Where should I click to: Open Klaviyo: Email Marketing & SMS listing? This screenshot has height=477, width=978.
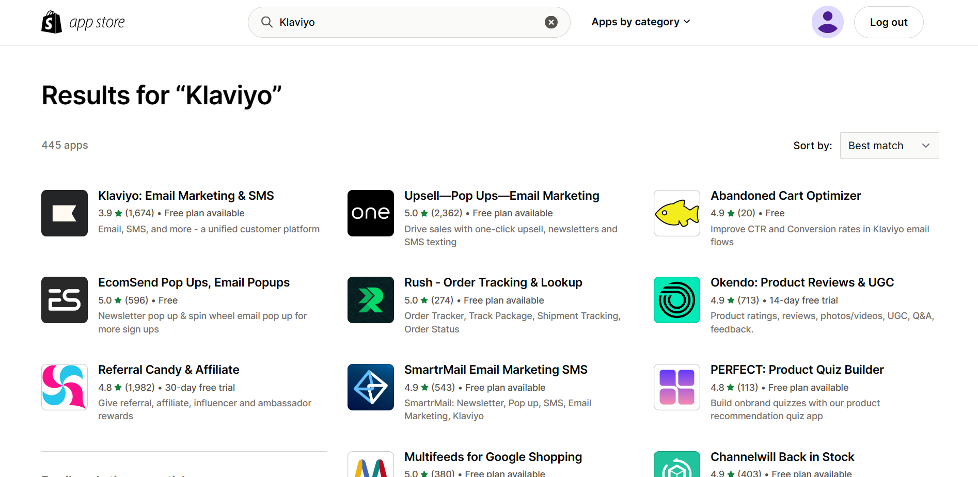(186, 196)
